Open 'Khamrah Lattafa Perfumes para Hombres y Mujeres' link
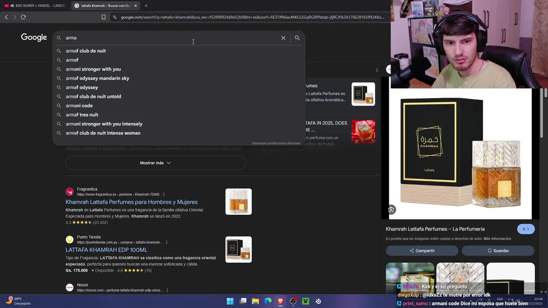 [131, 202]
